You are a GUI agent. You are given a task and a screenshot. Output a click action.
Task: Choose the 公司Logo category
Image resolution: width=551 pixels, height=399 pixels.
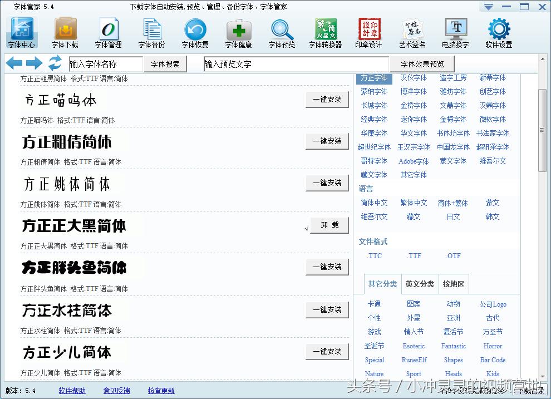[x=493, y=304]
